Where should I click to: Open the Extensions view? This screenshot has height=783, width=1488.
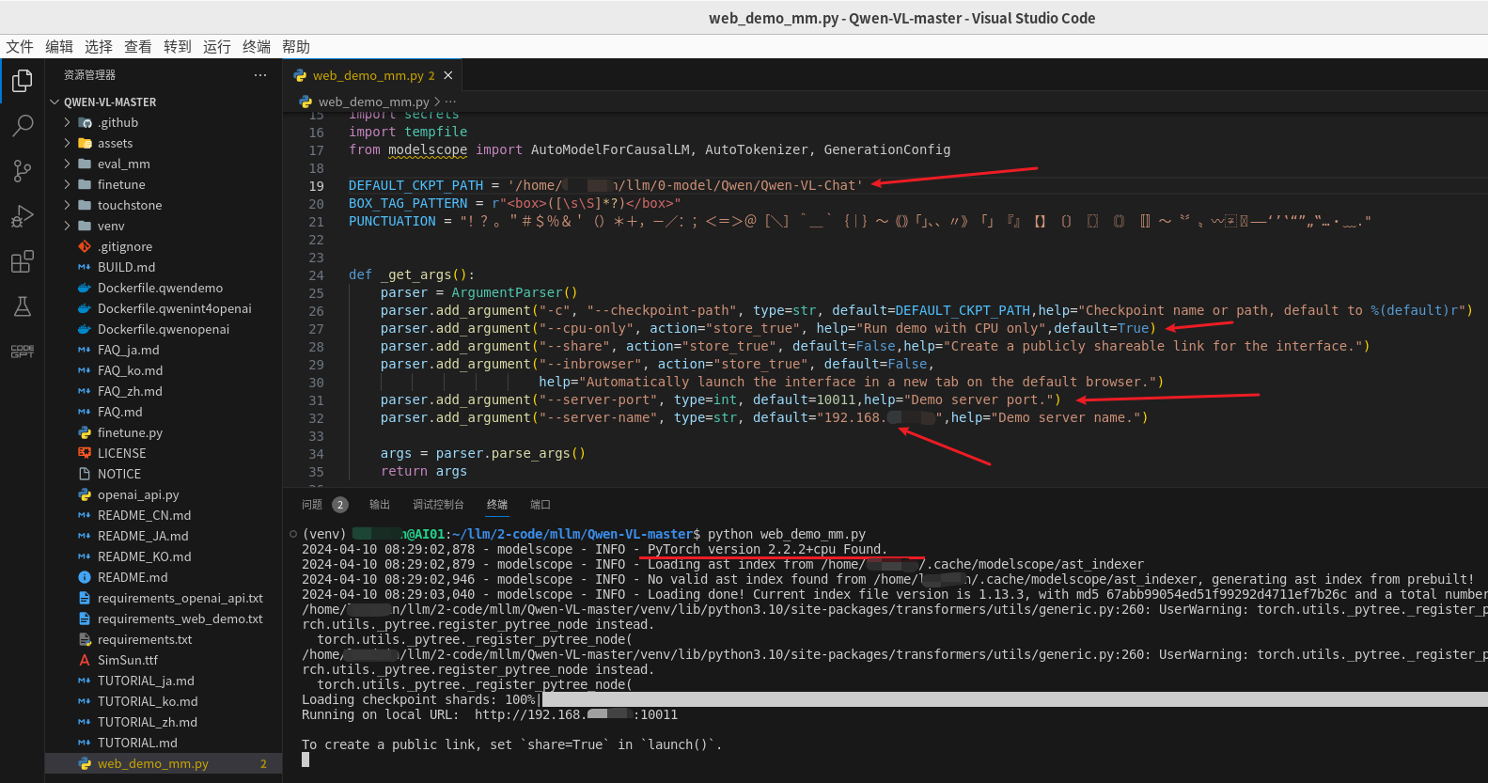click(x=23, y=261)
